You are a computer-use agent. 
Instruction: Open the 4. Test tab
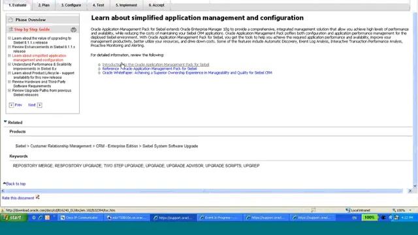click(x=99, y=5)
